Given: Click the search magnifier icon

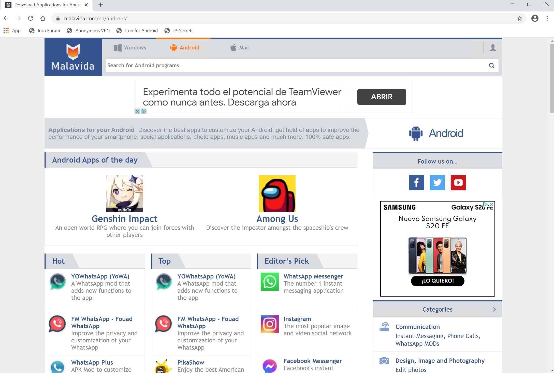Looking at the screenshot, I should (x=492, y=65).
